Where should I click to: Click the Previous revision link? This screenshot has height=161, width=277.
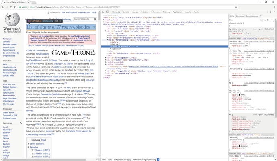tap(41, 45)
